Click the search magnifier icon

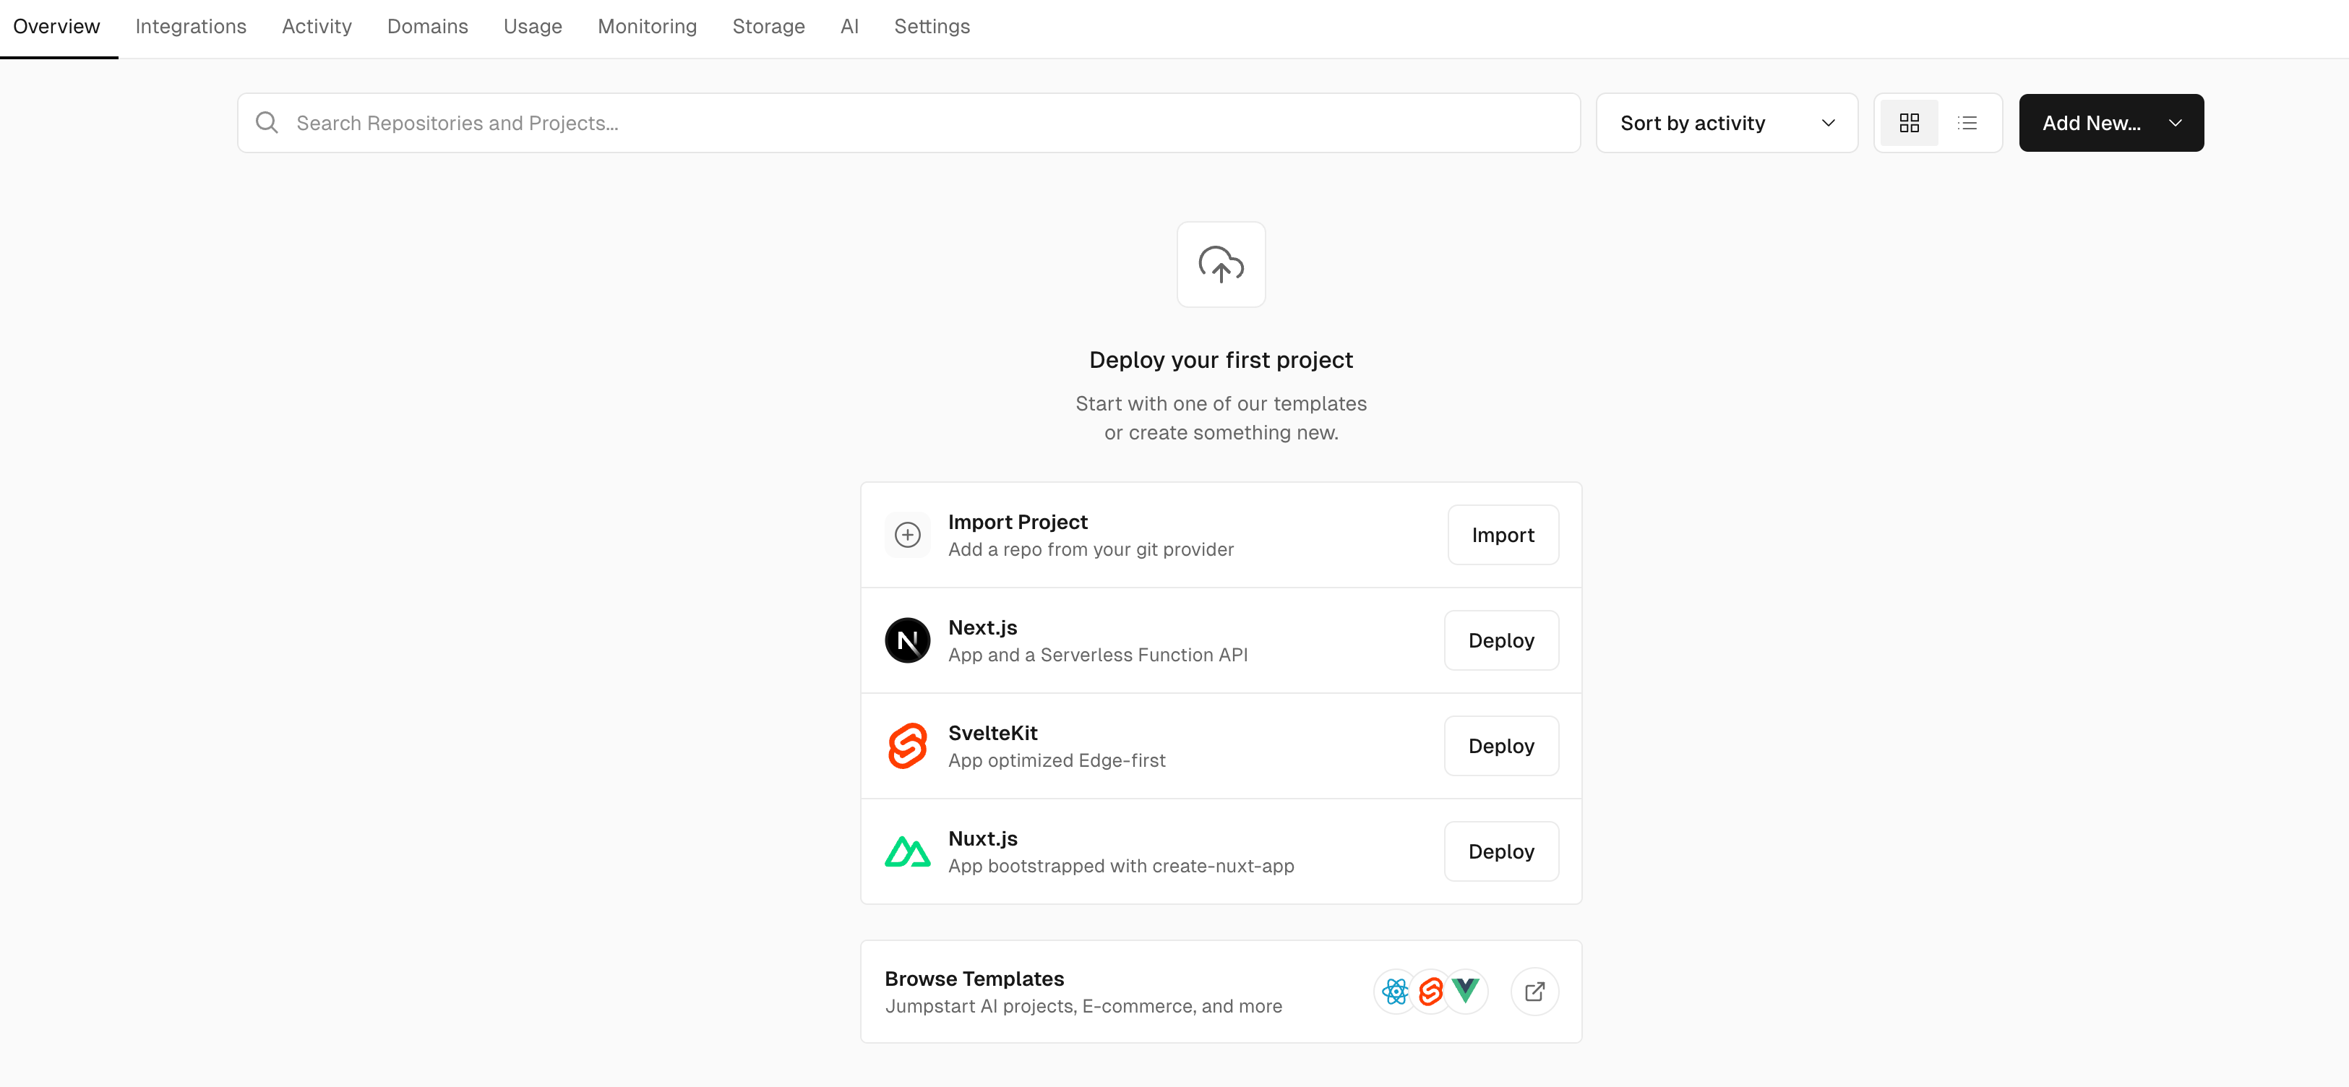click(266, 122)
